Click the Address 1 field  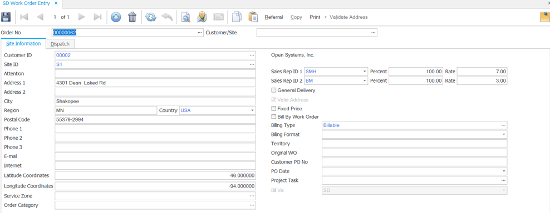coord(155,83)
